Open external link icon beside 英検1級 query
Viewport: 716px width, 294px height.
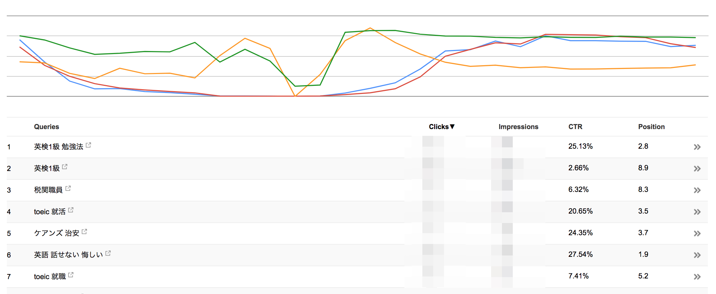coord(65,167)
